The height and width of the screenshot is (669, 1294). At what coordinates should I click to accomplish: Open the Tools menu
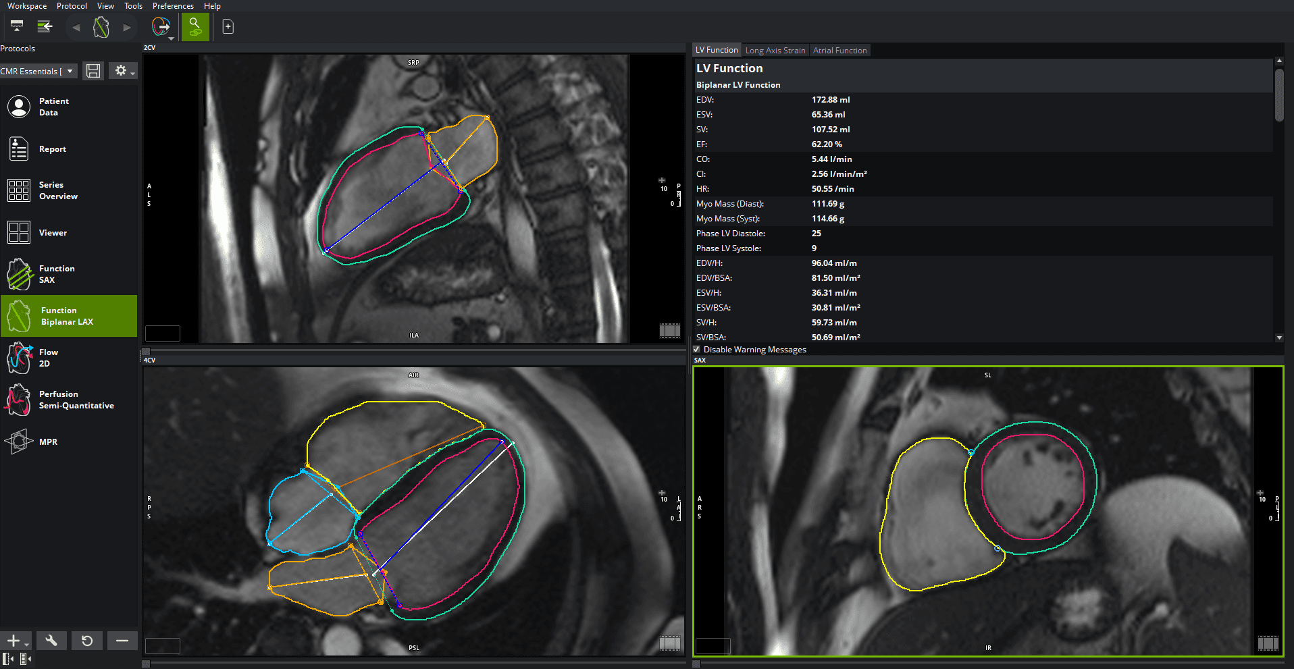(133, 5)
